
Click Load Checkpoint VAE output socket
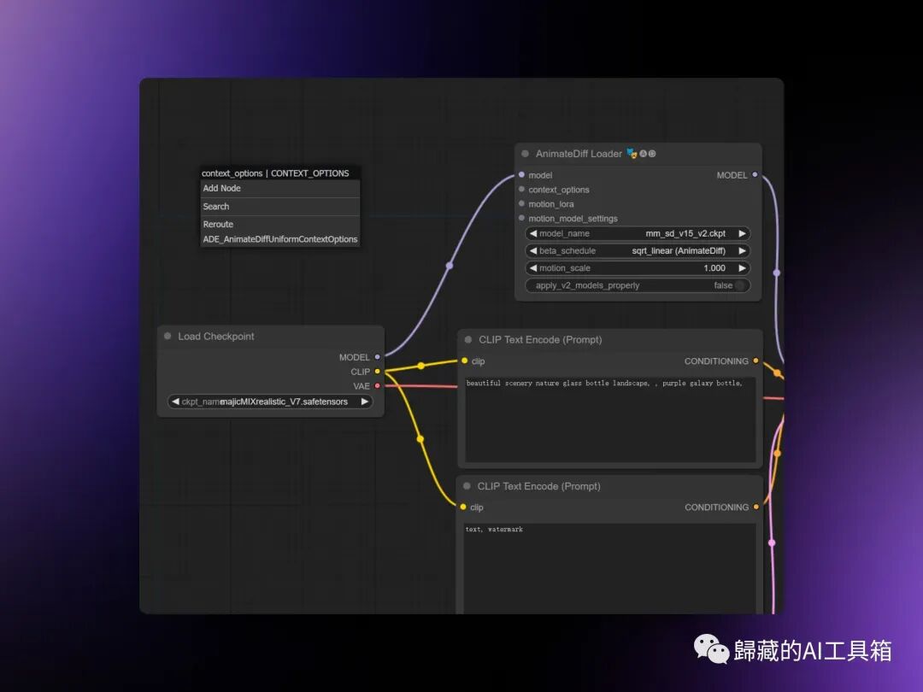coord(378,386)
